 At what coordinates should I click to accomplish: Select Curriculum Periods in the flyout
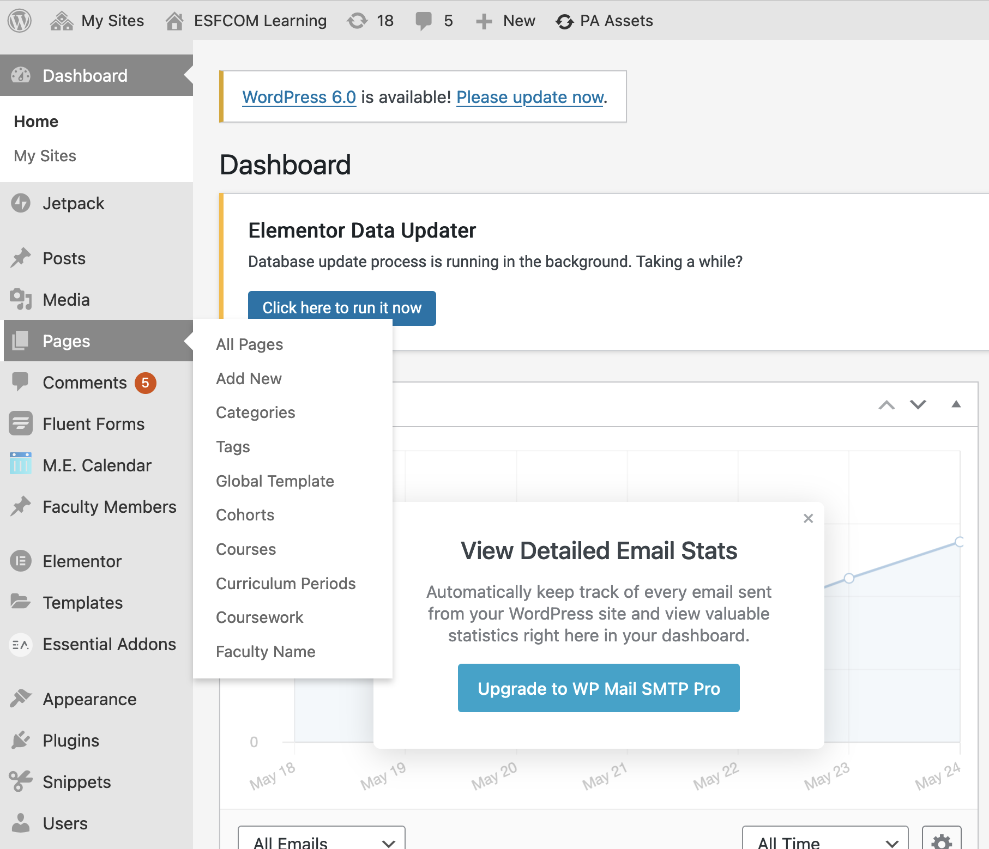tap(286, 584)
